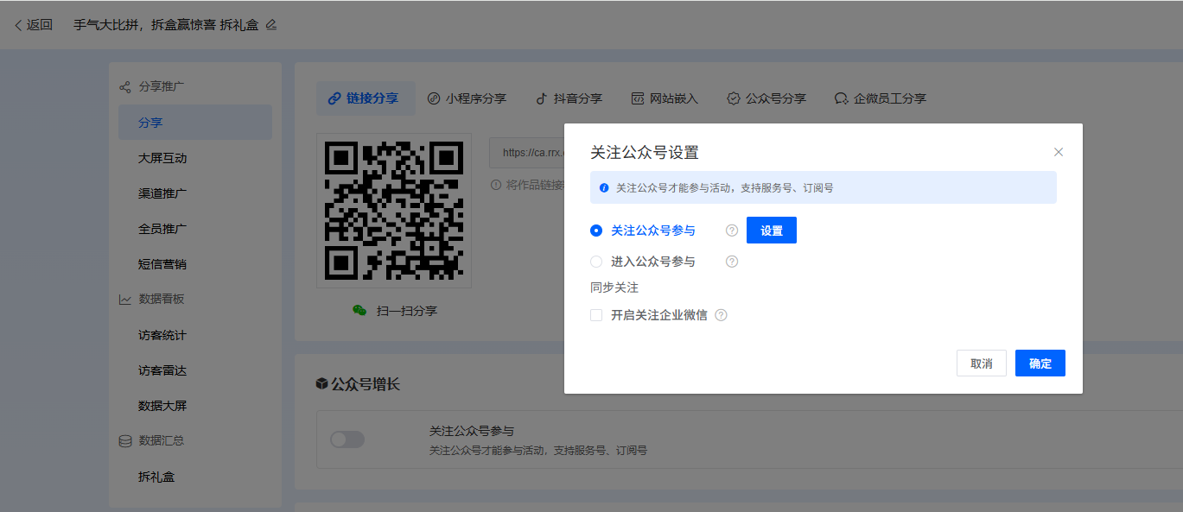Close the 关注公众号设置 dialog
Screen dimensions: 1183x512
[x=1059, y=152]
